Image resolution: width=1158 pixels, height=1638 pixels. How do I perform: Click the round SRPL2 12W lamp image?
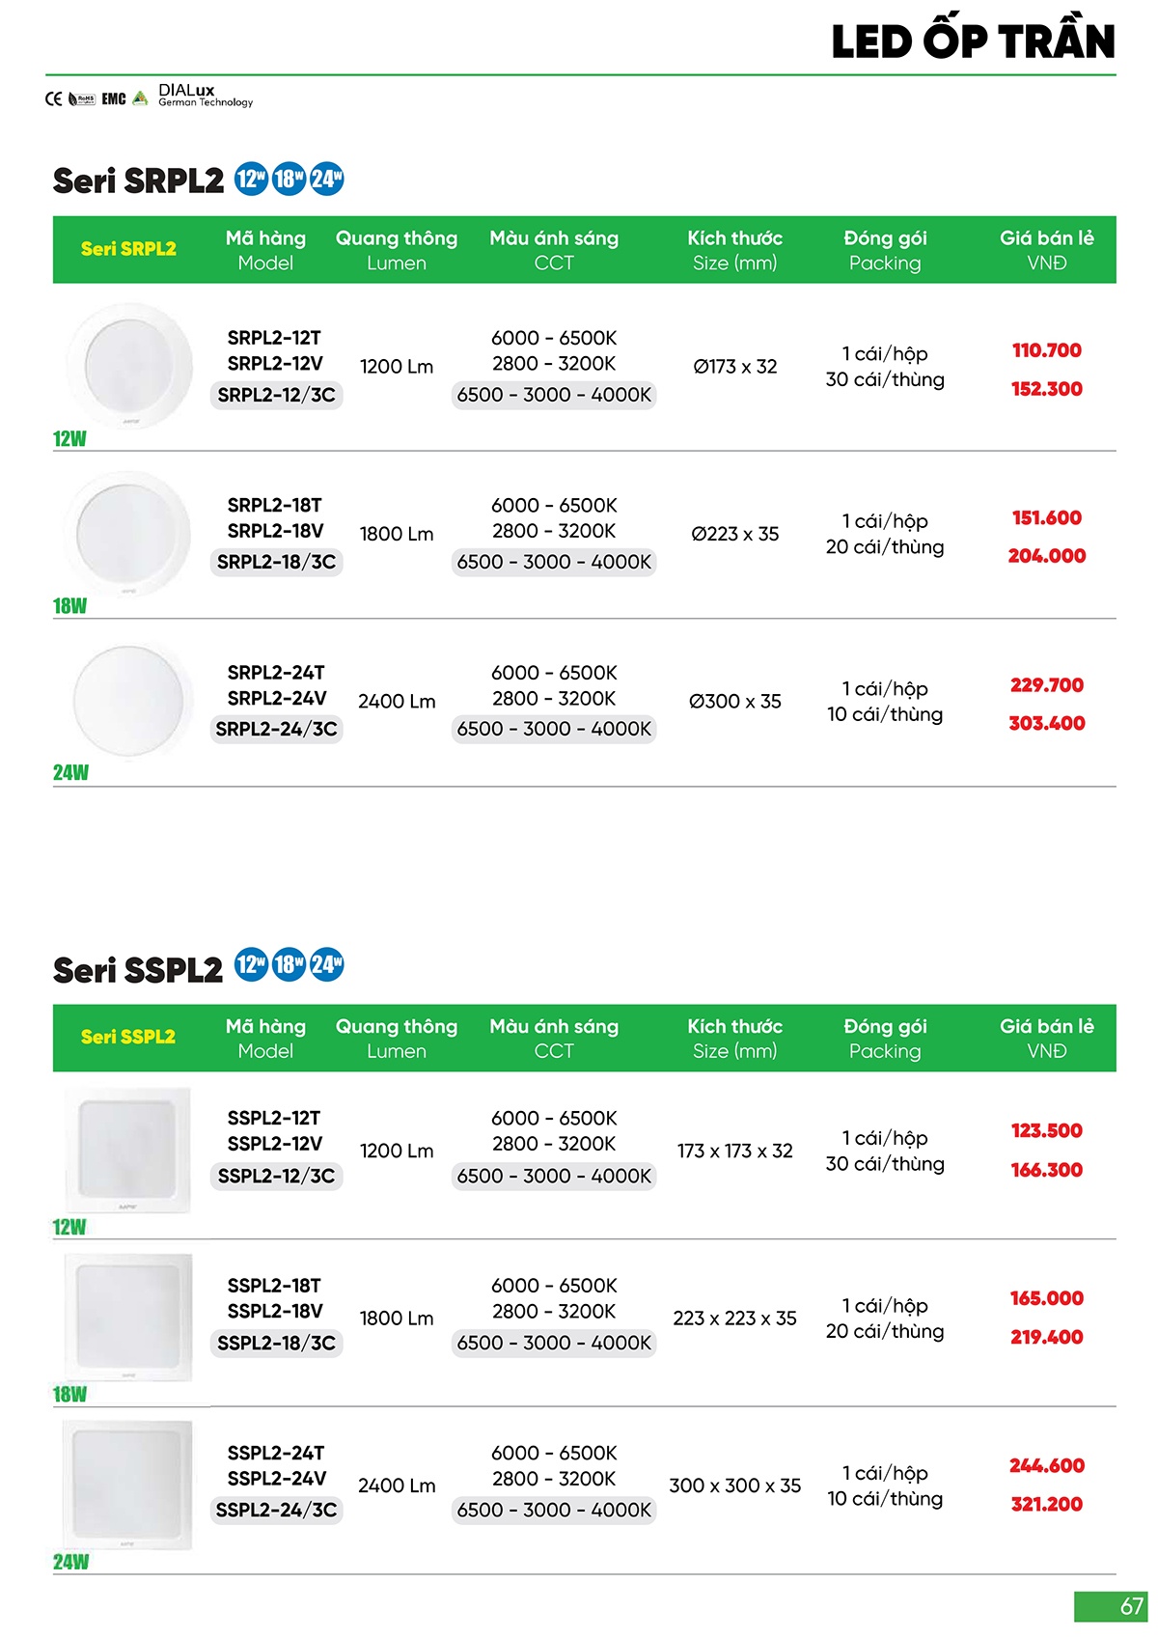pos(128,366)
